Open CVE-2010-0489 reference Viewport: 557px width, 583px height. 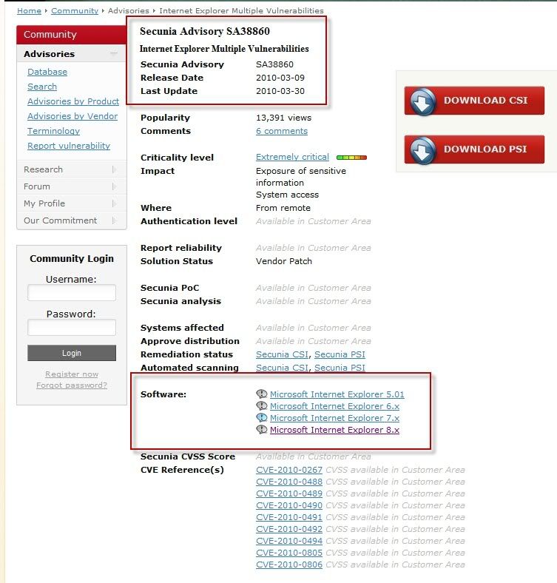point(289,493)
